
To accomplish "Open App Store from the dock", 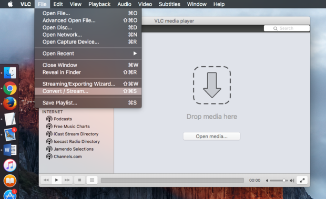I will tap(10, 194).
